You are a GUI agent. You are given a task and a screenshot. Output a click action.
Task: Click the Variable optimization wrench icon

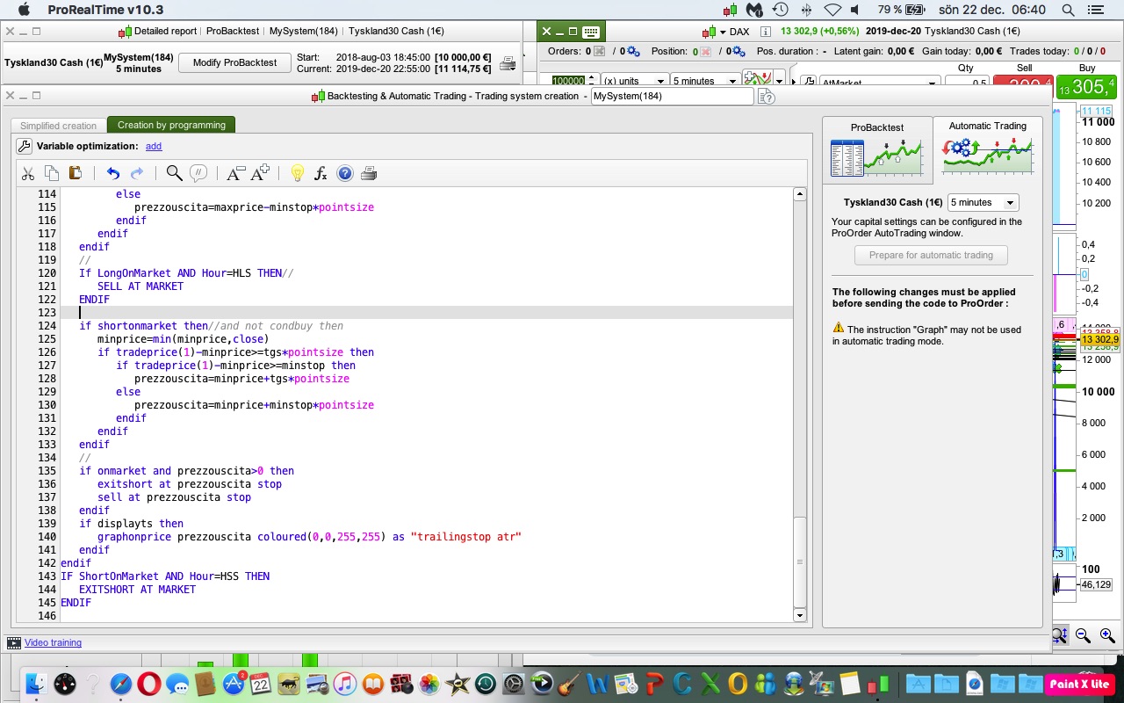click(x=25, y=147)
